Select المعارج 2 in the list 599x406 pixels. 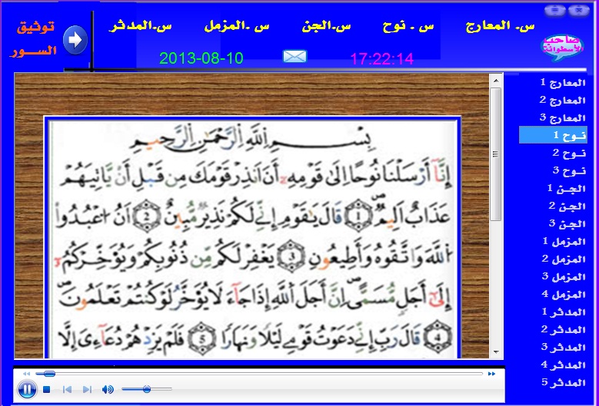(x=562, y=100)
